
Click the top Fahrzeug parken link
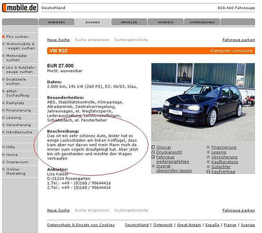pos(238,40)
